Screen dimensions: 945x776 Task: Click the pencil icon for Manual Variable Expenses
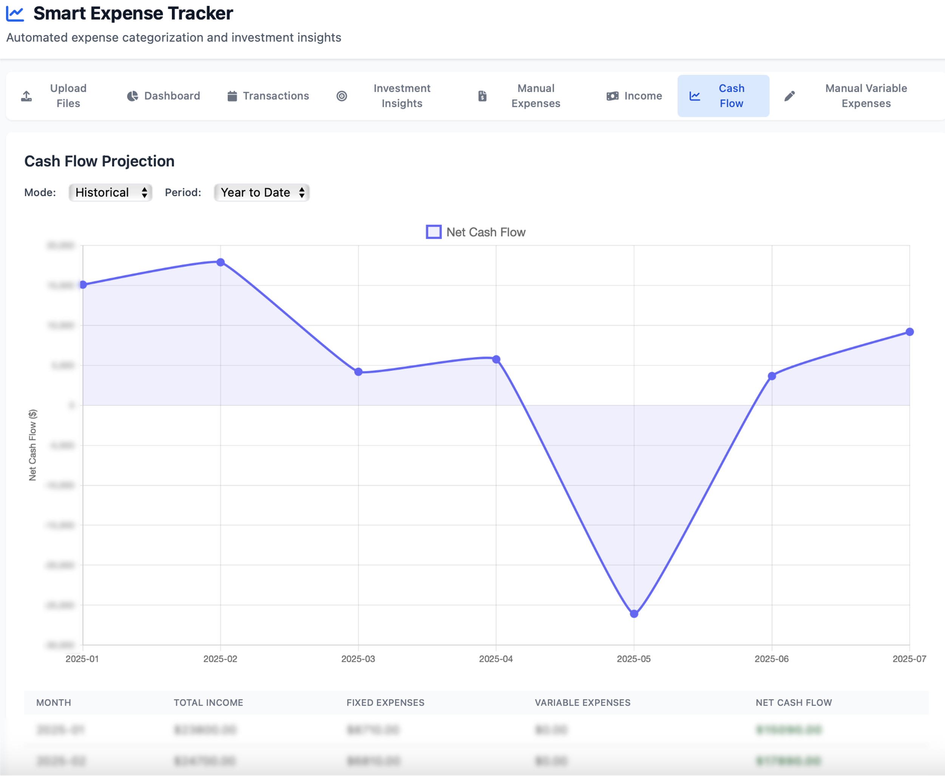pyautogui.click(x=790, y=96)
